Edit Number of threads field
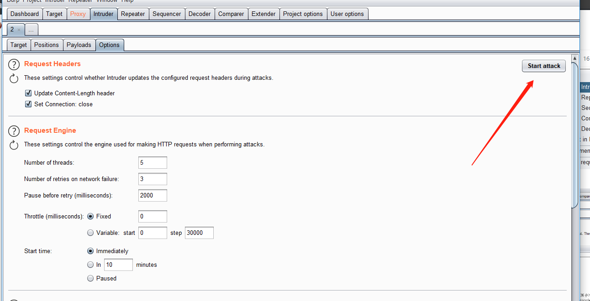590x301 pixels. [x=153, y=163]
